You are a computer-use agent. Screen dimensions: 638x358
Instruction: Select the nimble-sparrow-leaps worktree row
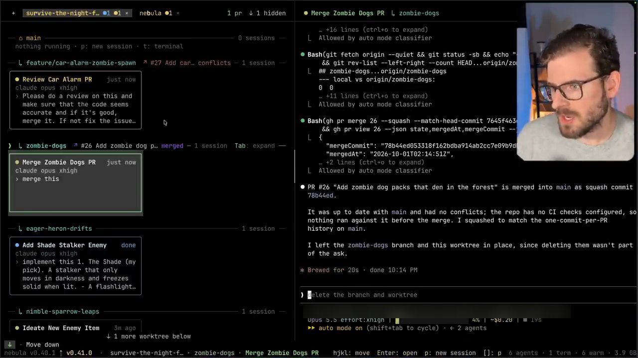click(62, 311)
